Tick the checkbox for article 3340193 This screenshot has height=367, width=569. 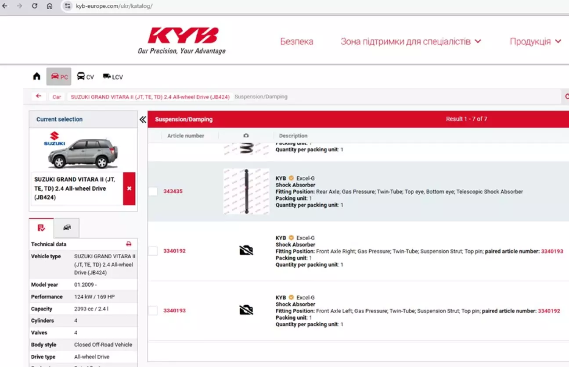click(x=153, y=310)
